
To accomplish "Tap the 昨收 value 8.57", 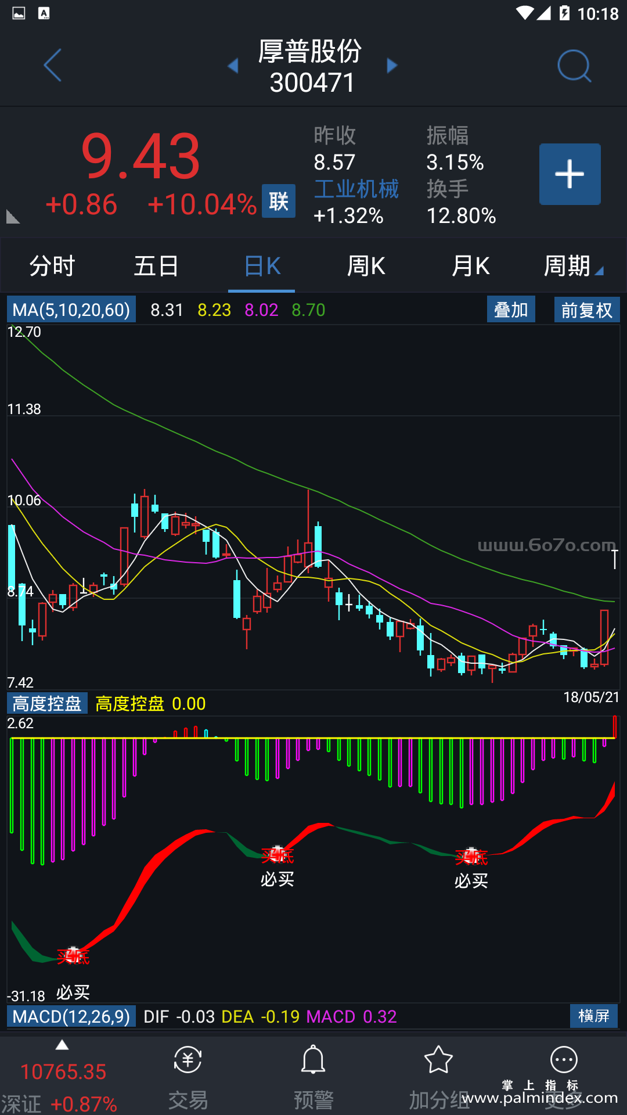I will [334, 162].
